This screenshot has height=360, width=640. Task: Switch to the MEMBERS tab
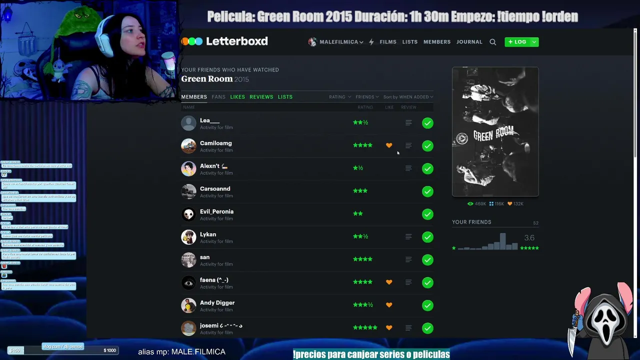(x=194, y=97)
